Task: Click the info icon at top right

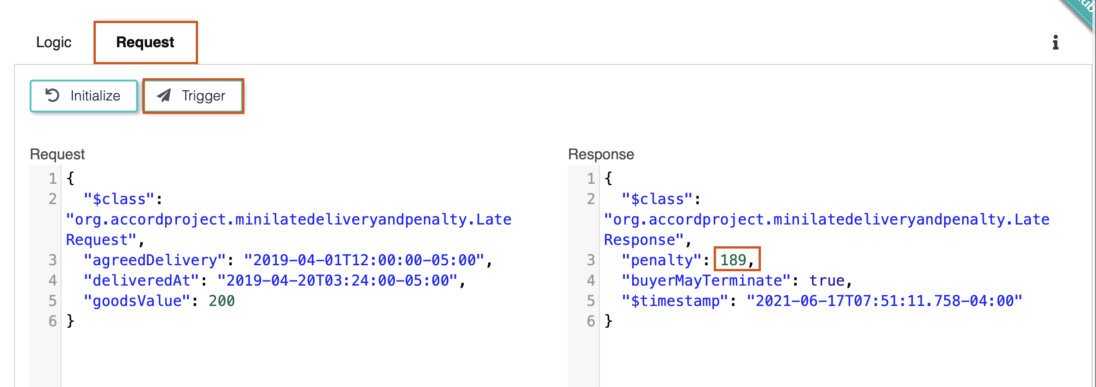Action: (1055, 43)
